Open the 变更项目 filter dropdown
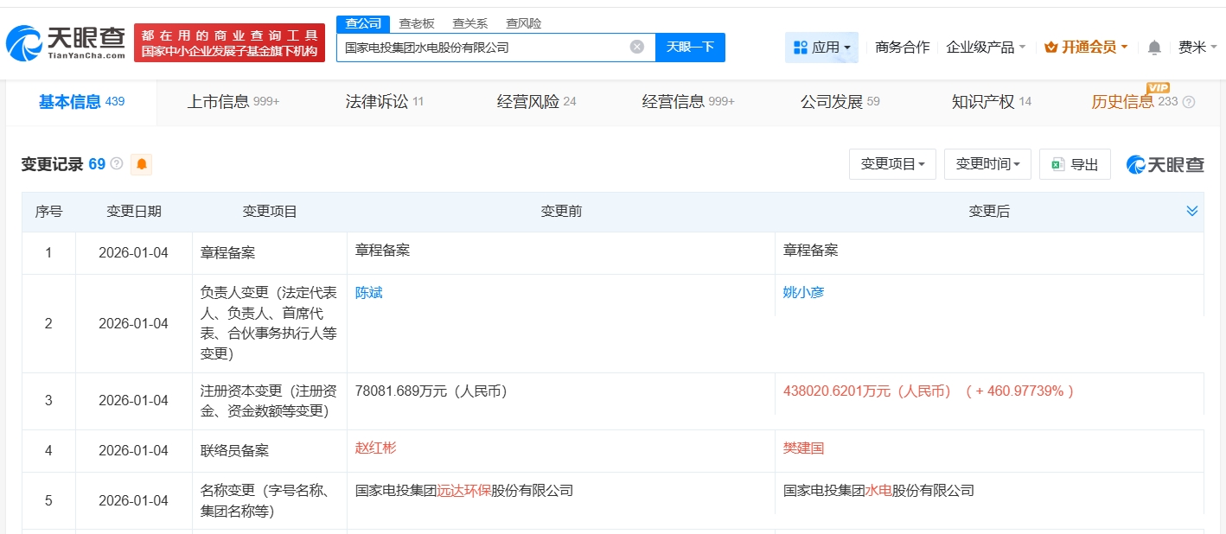This screenshot has height=534, width=1226. (892, 163)
